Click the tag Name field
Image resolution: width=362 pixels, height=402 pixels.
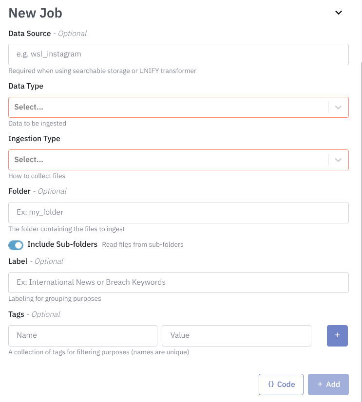(x=83, y=335)
